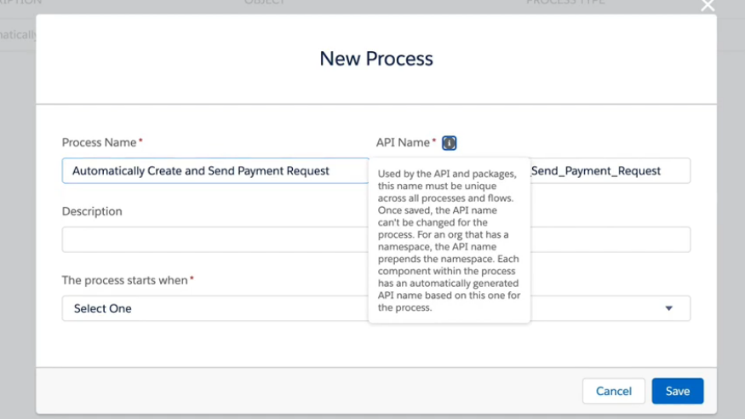
Task: Click the Object column header behind the dialog
Action: click(265, 3)
